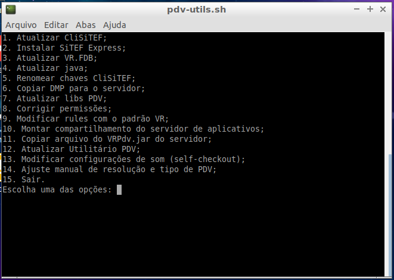
Task: Open the Ajuda menu
Action: 114,25
